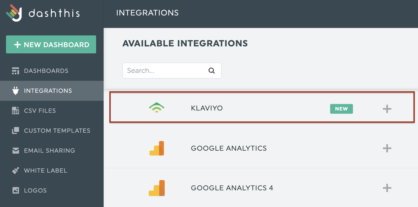Click the Custom Templates stacked-pages icon
This screenshot has height=207, width=418.
(x=16, y=130)
